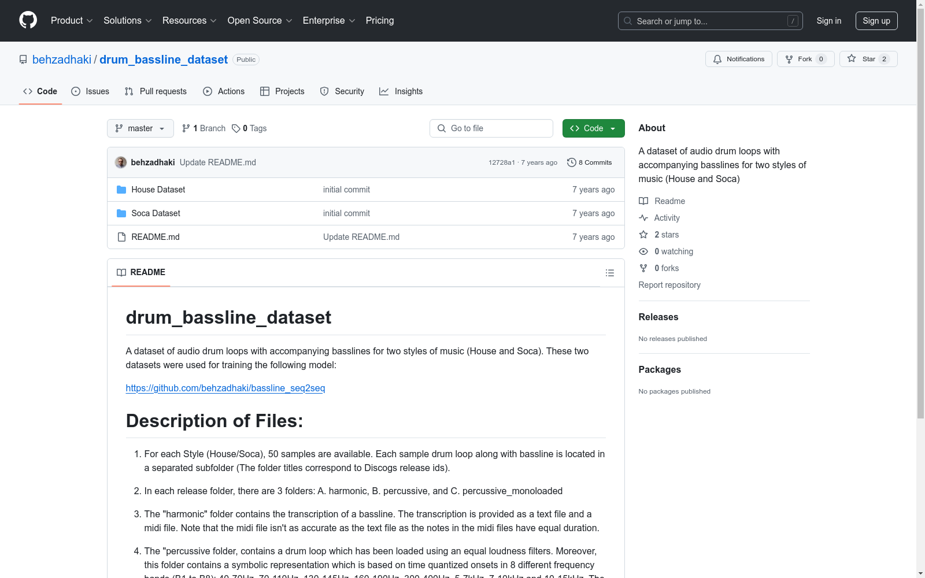Open the Packages heading link
The height and width of the screenshot is (578, 925).
[x=660, y=369]
